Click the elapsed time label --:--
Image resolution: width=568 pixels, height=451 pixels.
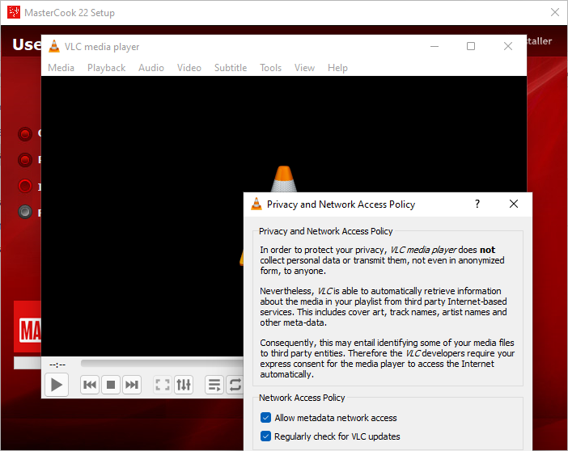(57, 365)
